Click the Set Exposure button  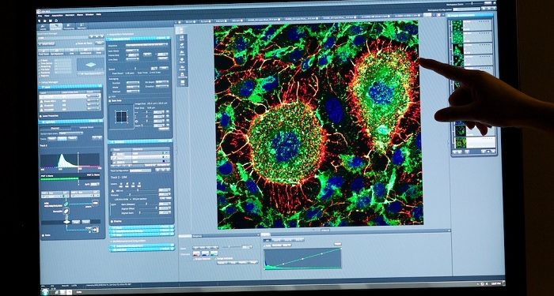56,52
